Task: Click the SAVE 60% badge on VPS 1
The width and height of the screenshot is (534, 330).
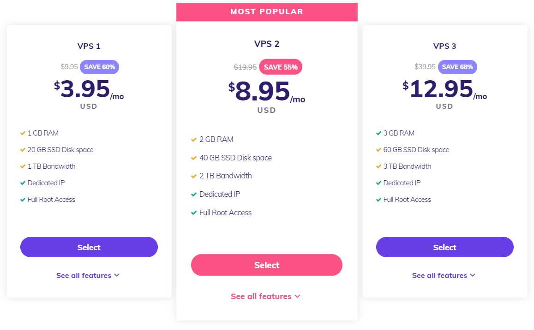Action: coord(99,67)
